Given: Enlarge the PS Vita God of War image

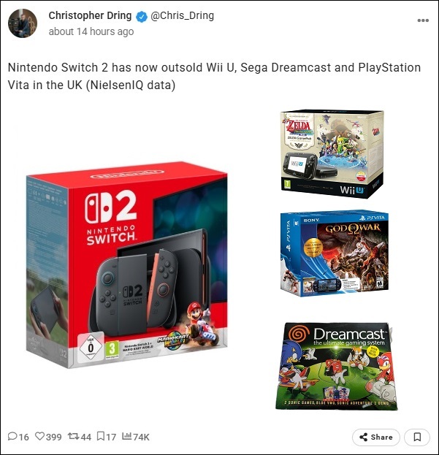Looking at the screenshot, I should [335, 253].
